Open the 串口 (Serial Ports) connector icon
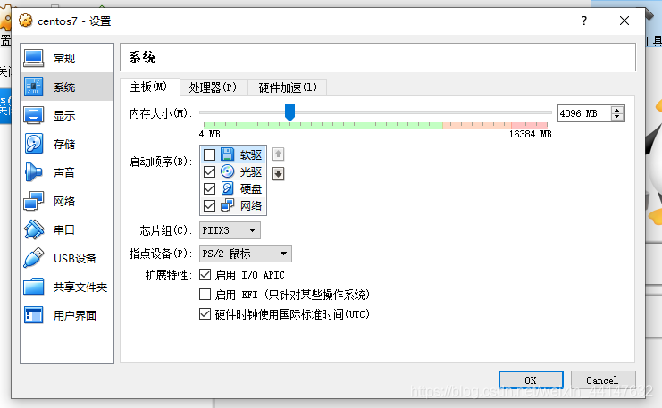This screenshot has width=662, height=408. (33, 229)
